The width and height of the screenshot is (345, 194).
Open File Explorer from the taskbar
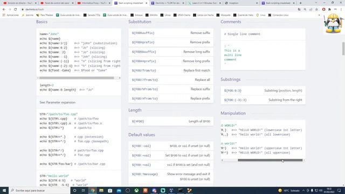(x=101, y=190)
